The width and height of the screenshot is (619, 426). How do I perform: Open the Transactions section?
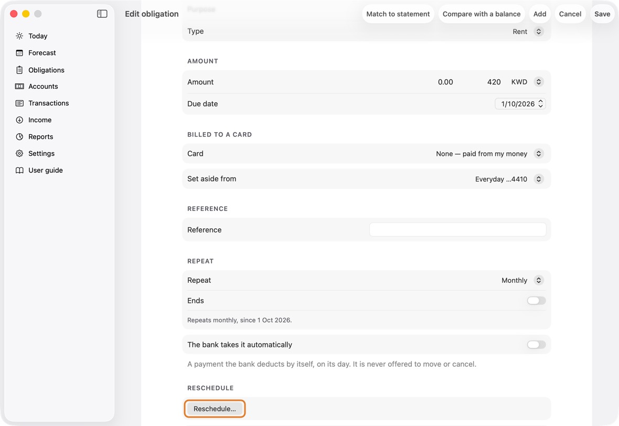click(49, 103)
